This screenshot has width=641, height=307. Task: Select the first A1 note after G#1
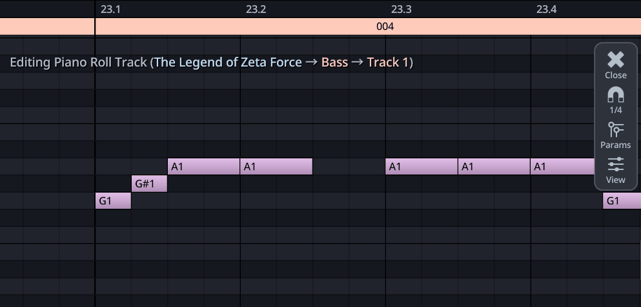point(203,167)
